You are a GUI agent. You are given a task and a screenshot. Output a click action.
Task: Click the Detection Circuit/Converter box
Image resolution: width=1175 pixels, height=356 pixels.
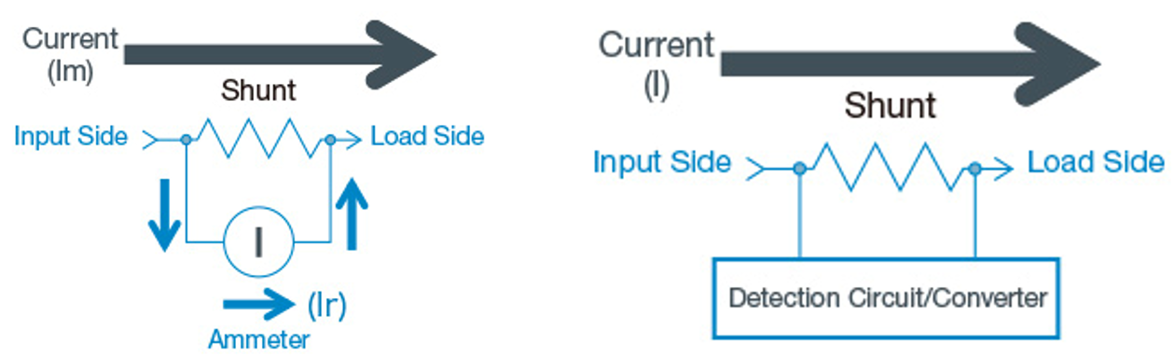(888, 297)
